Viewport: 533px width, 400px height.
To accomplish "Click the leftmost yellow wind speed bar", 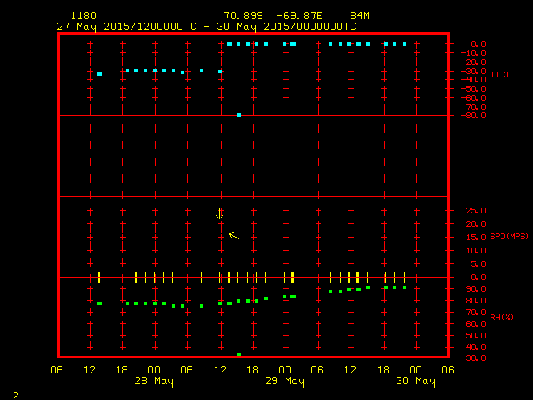I will [x=99, y=277].
